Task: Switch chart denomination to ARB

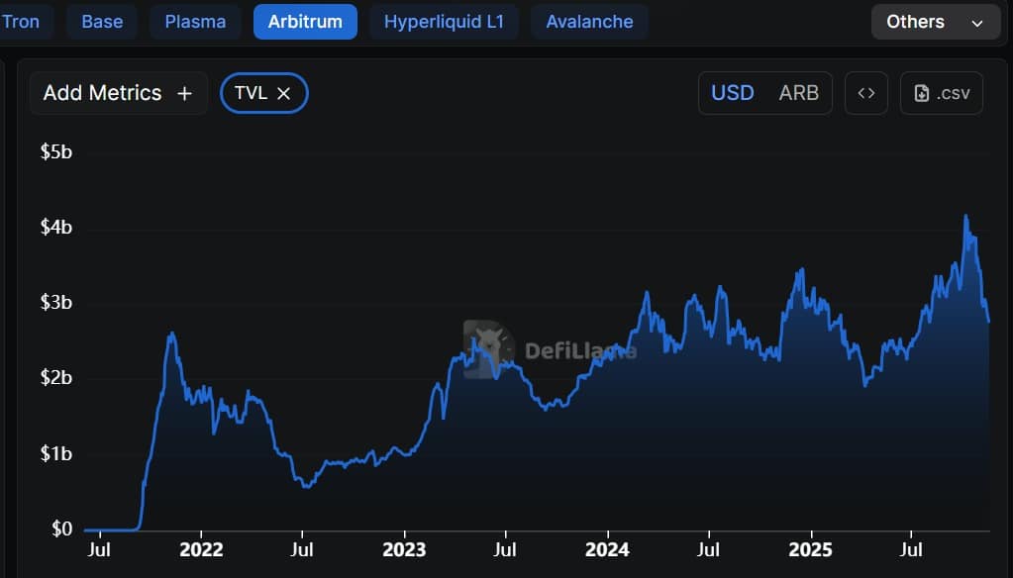Action: tap(798, 93)
